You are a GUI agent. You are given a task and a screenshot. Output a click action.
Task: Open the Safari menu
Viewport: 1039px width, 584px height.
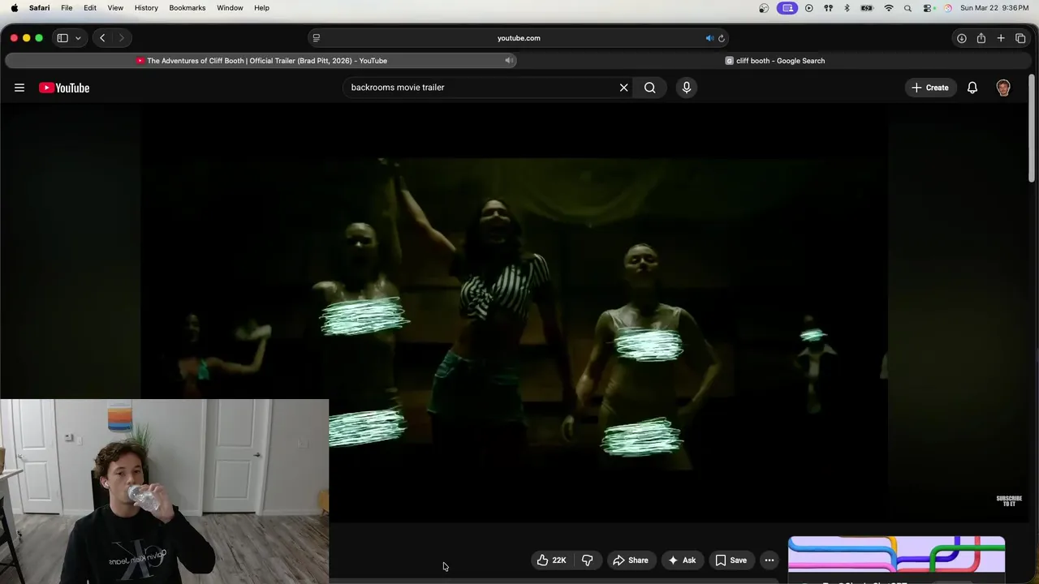[39, 8]
